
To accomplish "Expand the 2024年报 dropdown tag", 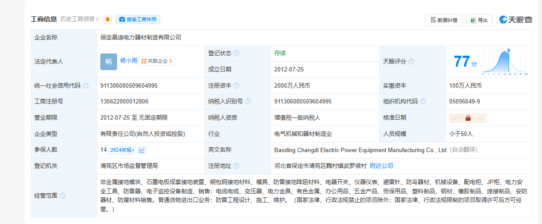I will point(122,150).
